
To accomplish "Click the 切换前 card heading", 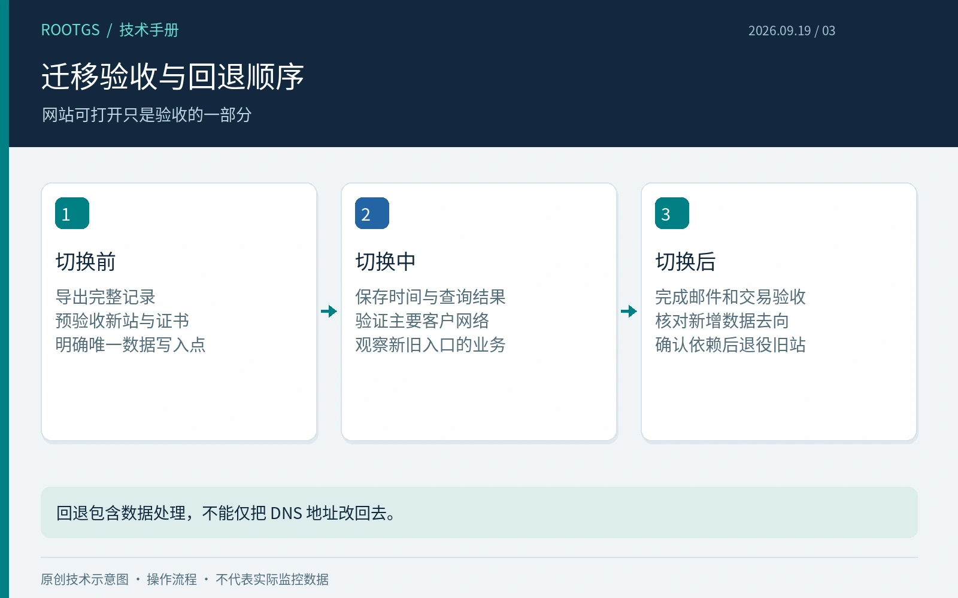I will pos(86,262).
